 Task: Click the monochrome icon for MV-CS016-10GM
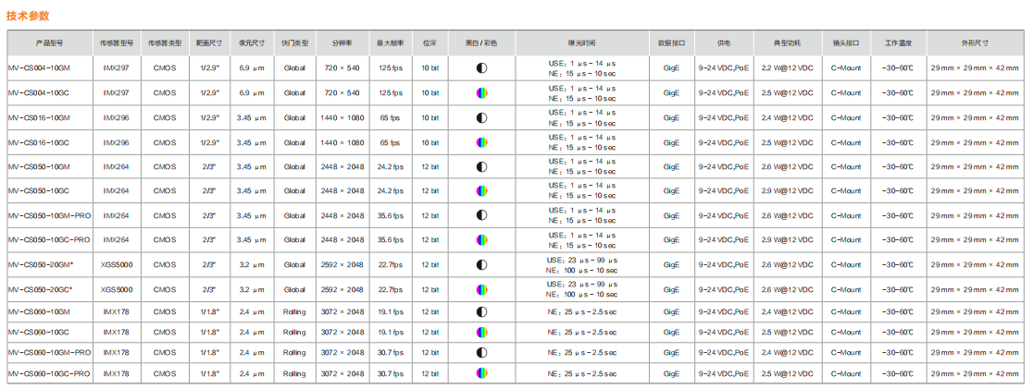481,118
